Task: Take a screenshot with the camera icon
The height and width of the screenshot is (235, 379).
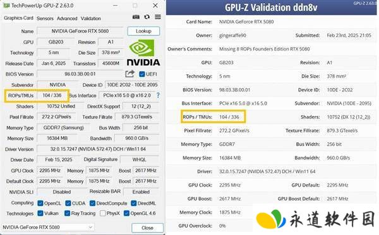Action: coord(136,17)
